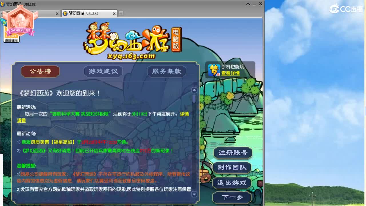This screenshot has height=206, width=366.
Task: Click the 制作团队 button
Action: [x=232, y=168]
